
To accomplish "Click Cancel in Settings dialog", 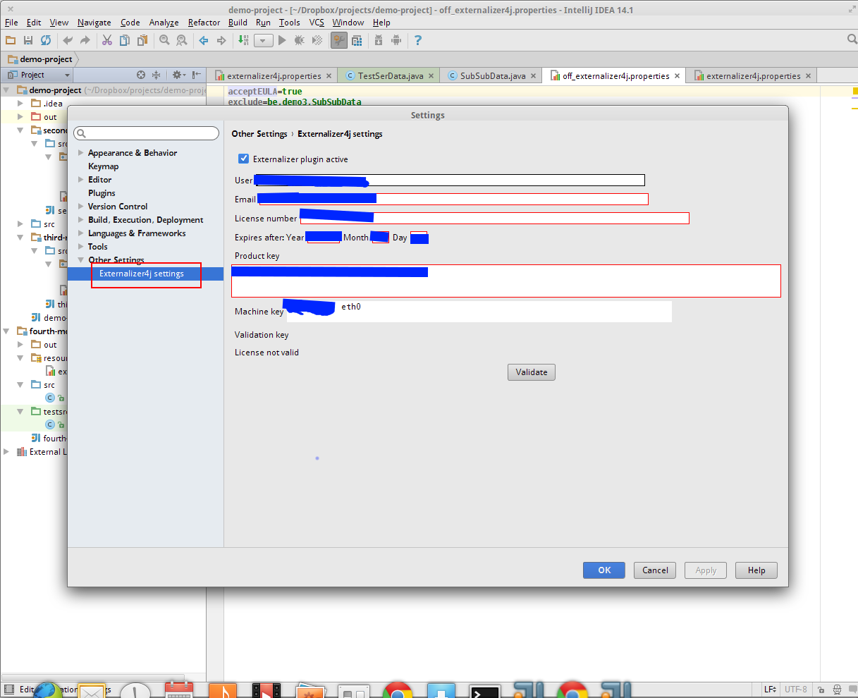I will 655,570.
